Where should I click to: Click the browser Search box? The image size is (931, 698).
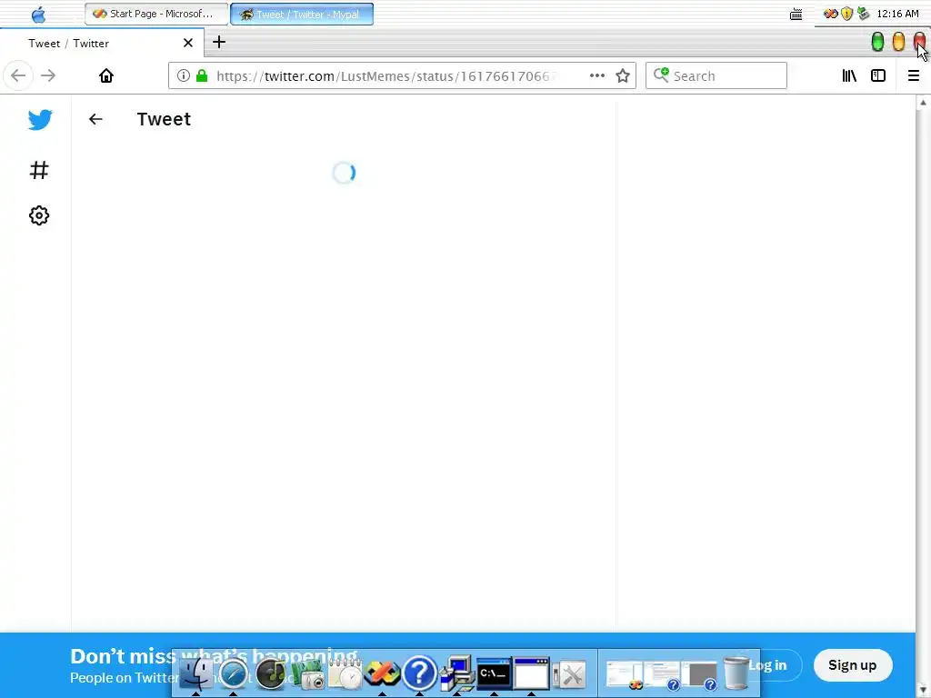716,76
